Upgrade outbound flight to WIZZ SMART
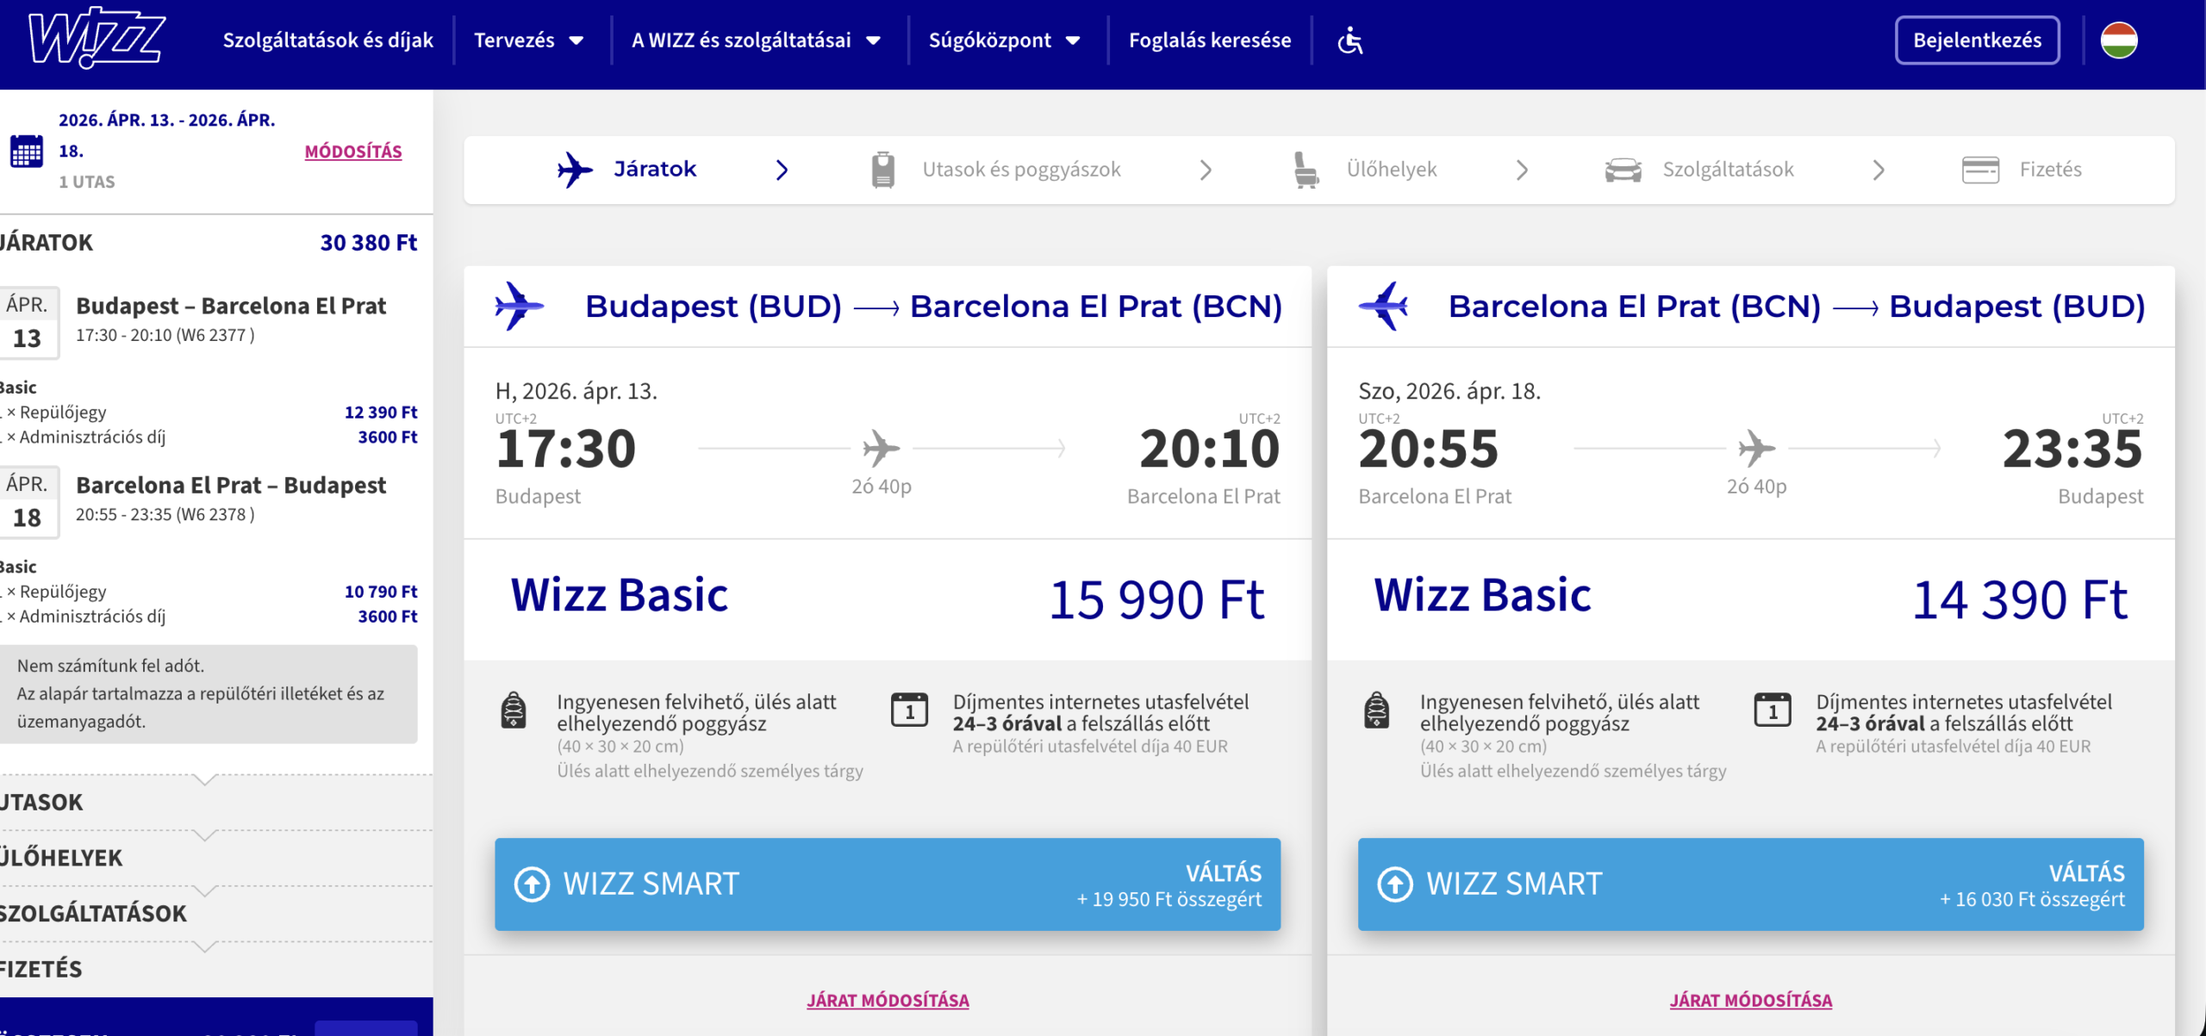This screenshot has height=1036, width=2206. 887,884
